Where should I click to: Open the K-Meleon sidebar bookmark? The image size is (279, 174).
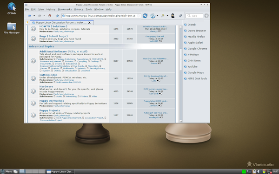[x=192, y=55]
